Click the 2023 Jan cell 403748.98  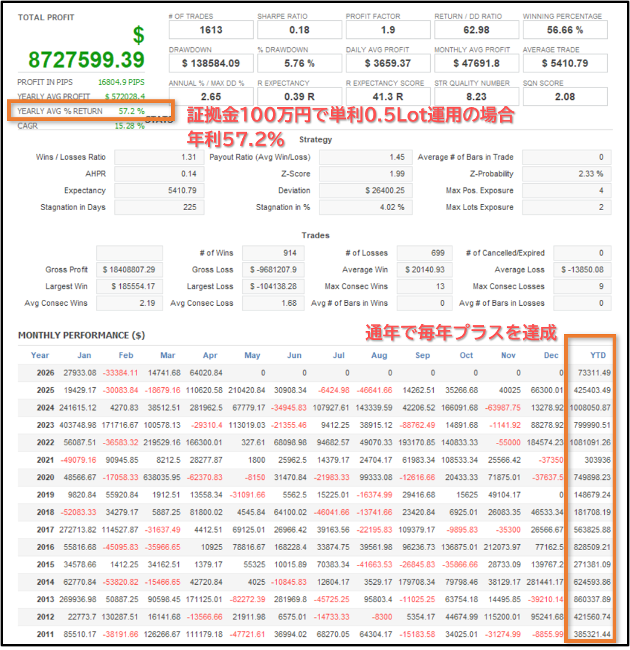(x=78, y=425)
